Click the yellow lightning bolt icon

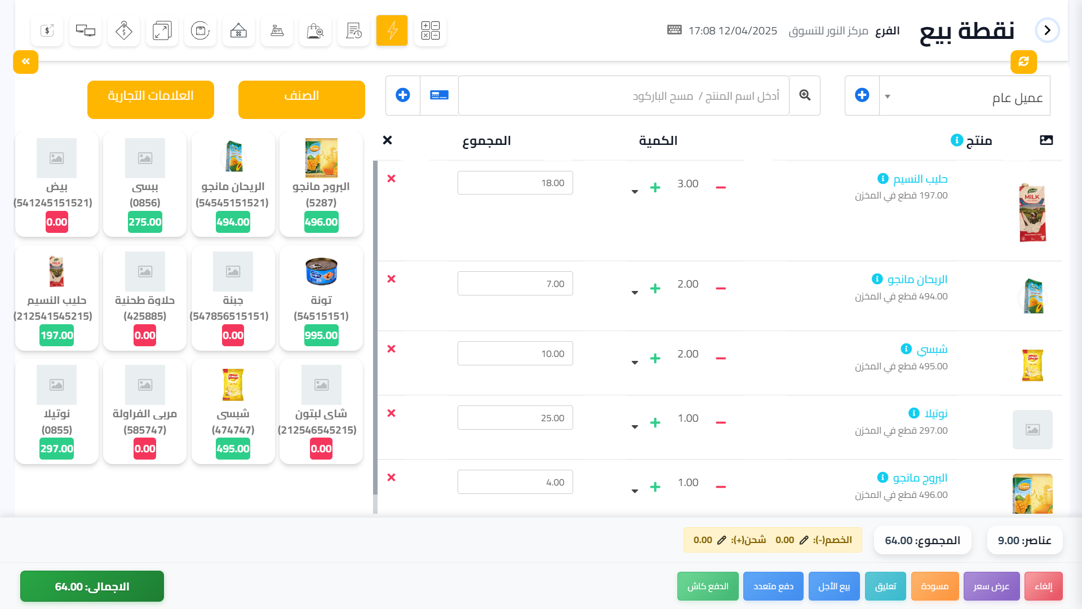click(x=392, y=30)
